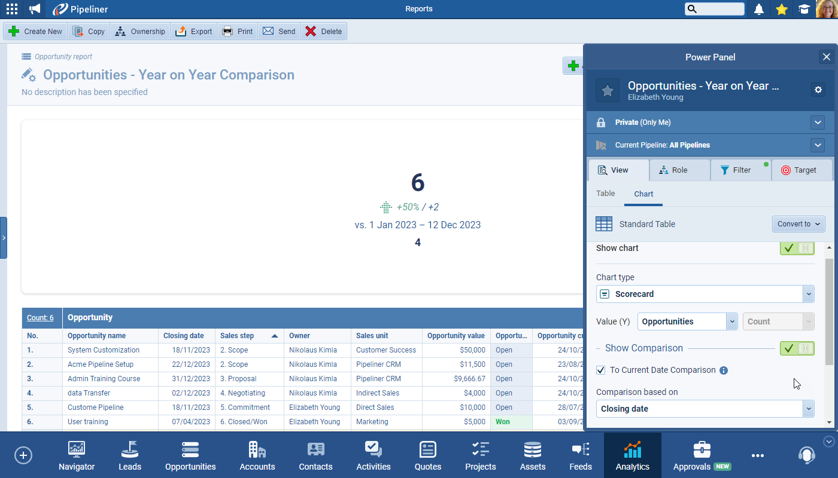The image size is (838, 478).
Task: Open notifications bell icon
Action: [x=759, y=9]
